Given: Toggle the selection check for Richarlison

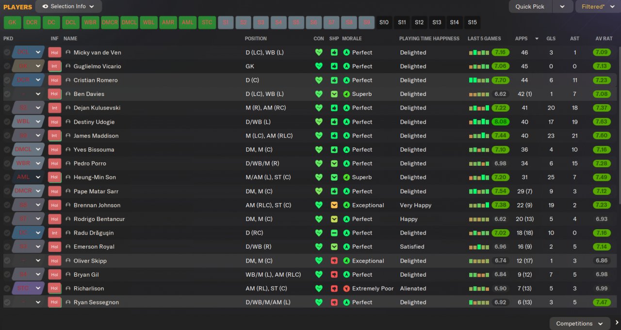Looking at the screenshot, I should click(x=7, y=288).
